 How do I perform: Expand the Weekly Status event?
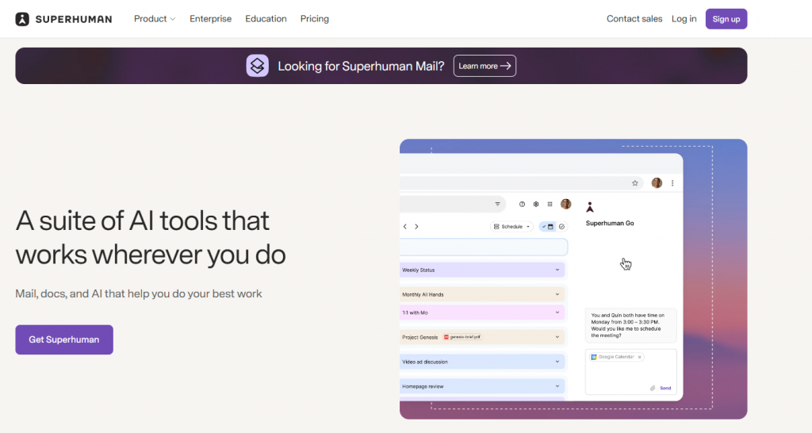[557, 270]
